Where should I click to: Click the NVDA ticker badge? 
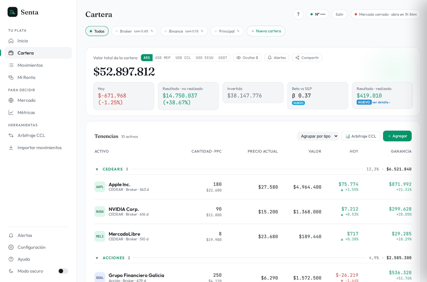click(x=100, y=212)
